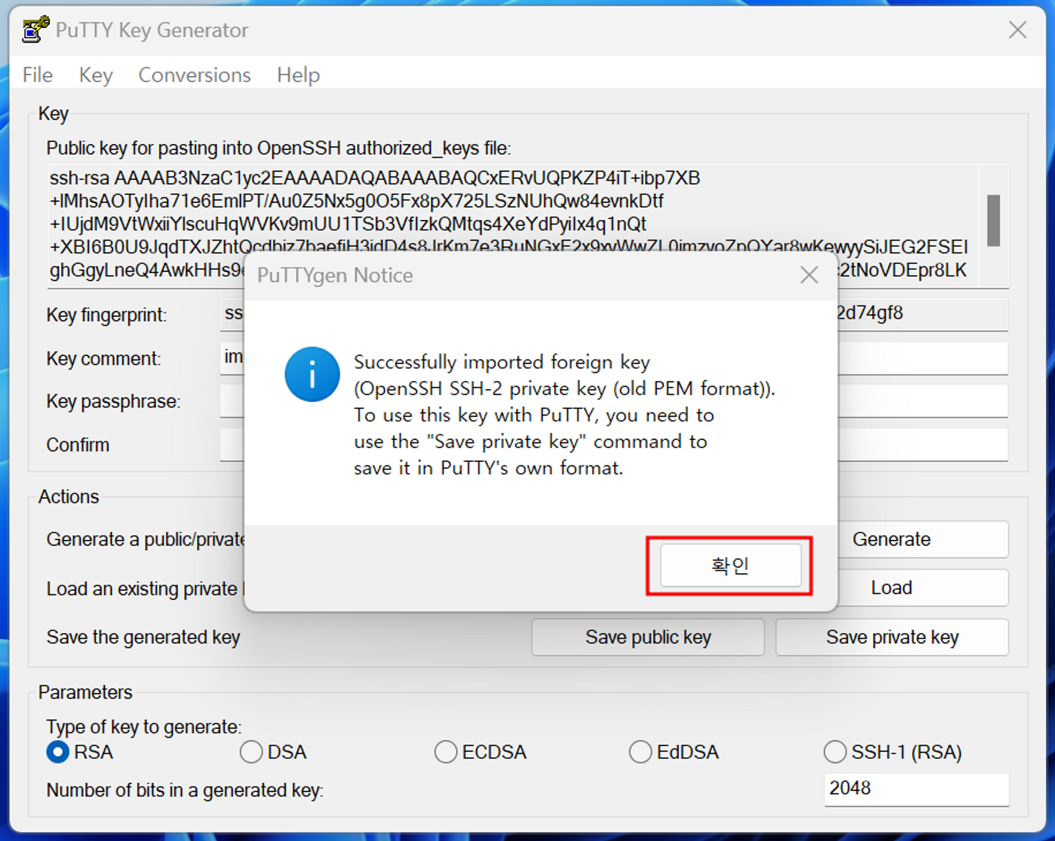Open the Key menu

tap(96, 75)
